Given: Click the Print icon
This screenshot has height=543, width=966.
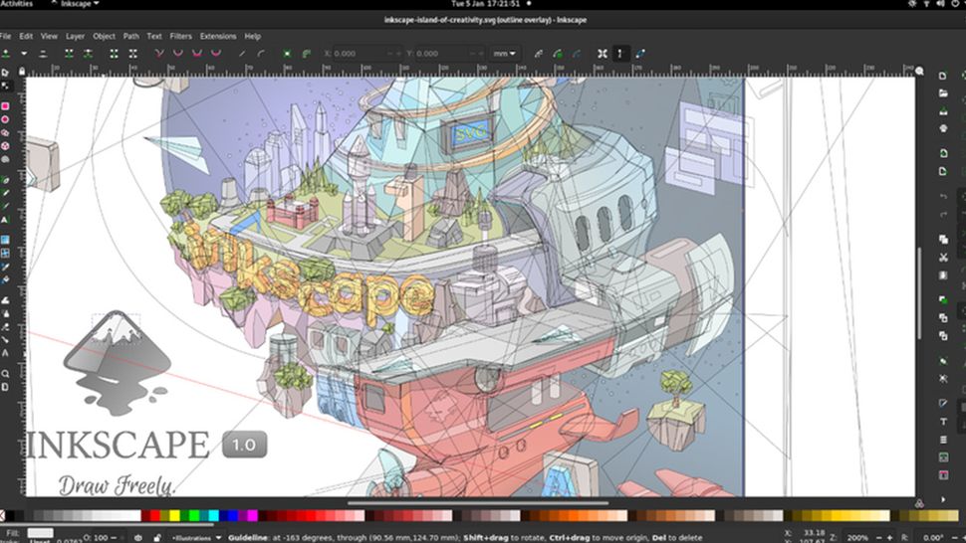Looking at the screenshot, I should (943, 128).
